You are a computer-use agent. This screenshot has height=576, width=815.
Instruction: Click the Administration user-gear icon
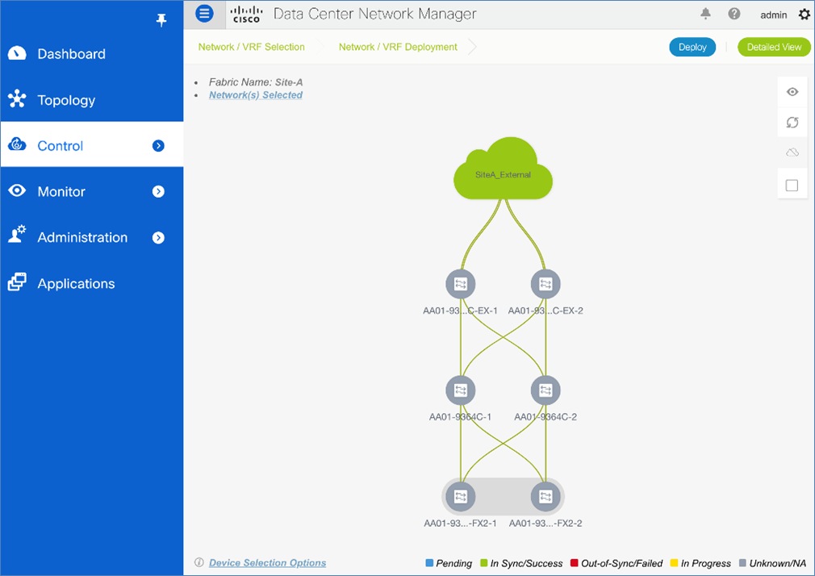tap(17, 235)
